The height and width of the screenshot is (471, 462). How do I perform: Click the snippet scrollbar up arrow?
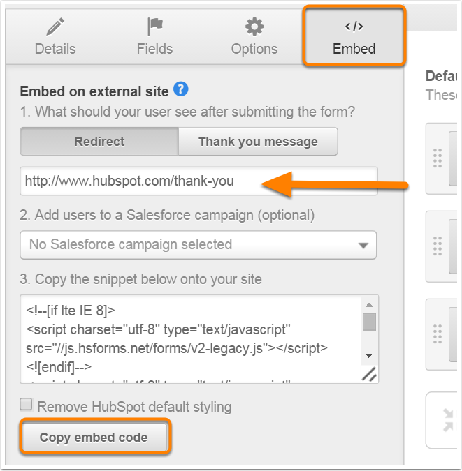pyautogui.click(x=369, y=305)
